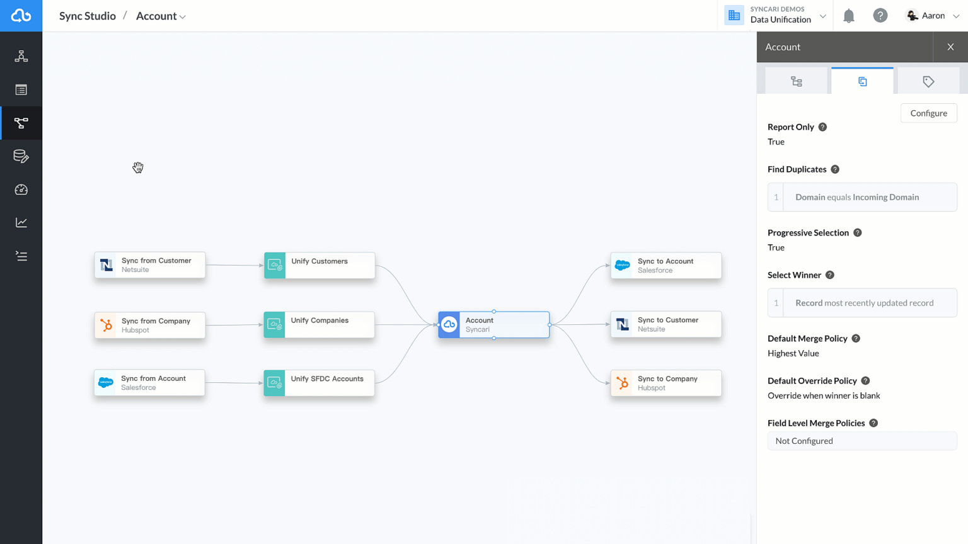Open the Aaron user menu
The width and height of the screenshot is (968, 544).
(x=933, y=16)
